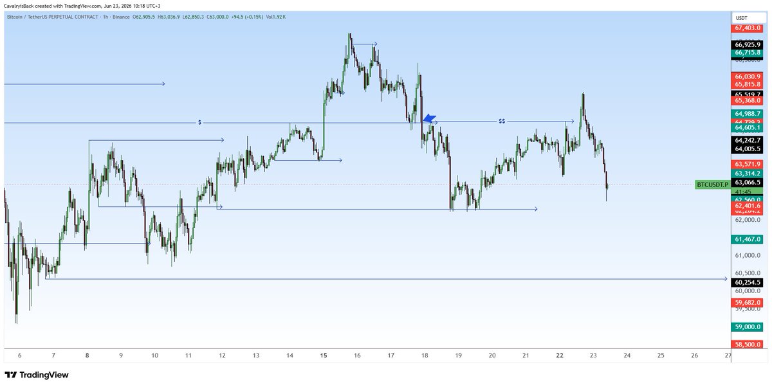Click the 64,988.7 green price label
This screenshot has width=772, height=387.
(x=748, y=114)
